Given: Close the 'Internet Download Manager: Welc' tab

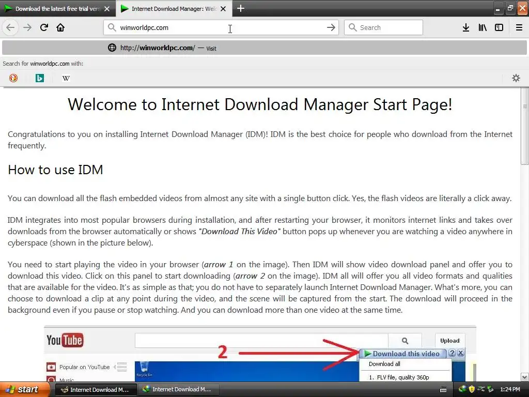Looking at the screenshot, I should (223, 9).
